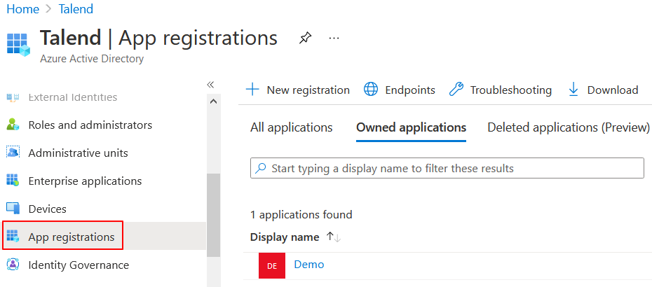Click the pin icon next to the title
652x287 pixels.
pos(305,38)
